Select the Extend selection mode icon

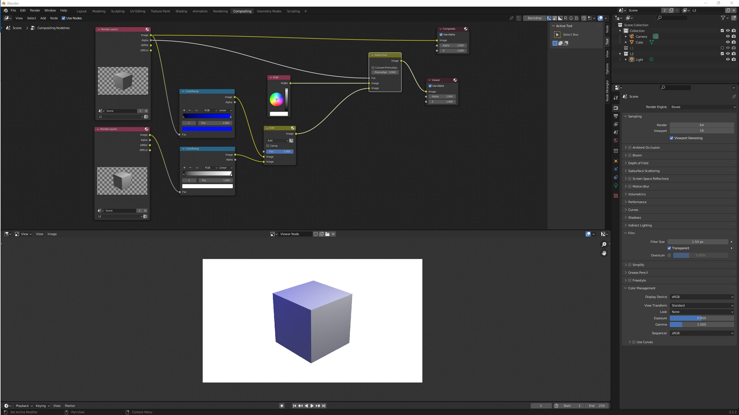pos(560,43)
